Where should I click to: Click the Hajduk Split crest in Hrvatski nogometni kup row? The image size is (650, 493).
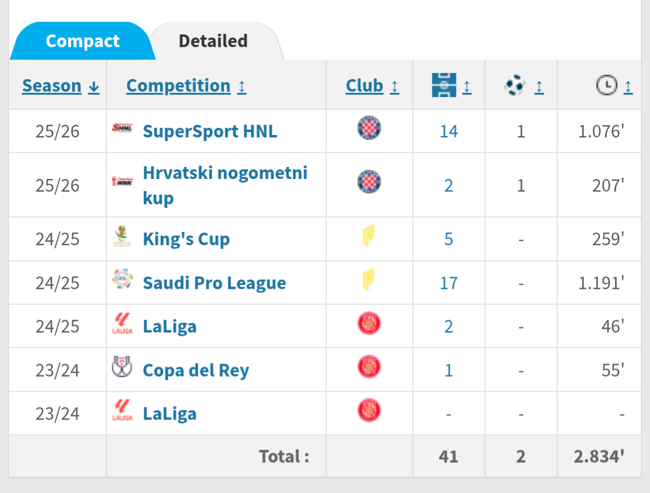point(369,181)
